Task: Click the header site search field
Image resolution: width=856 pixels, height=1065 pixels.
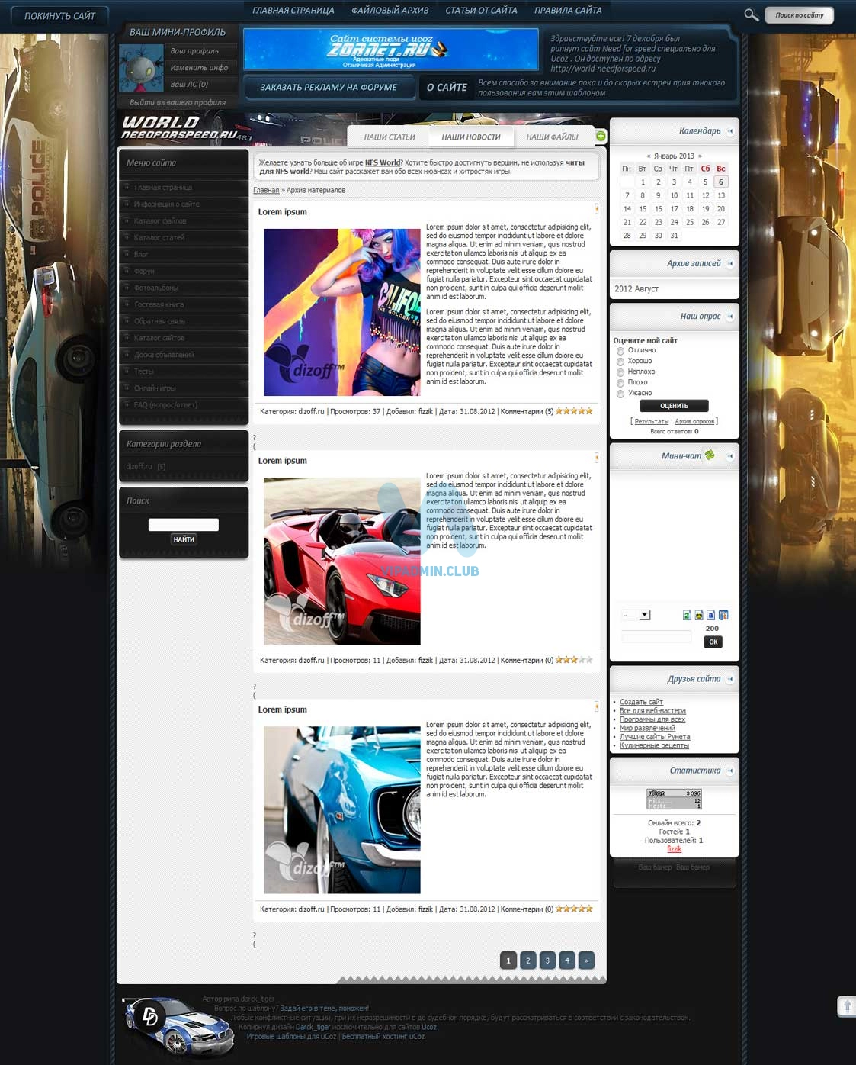Action: [x=800, y=15]
